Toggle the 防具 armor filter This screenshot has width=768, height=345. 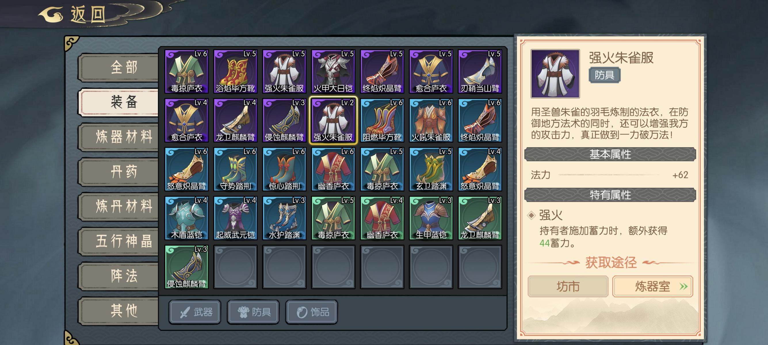coord(253,312)
